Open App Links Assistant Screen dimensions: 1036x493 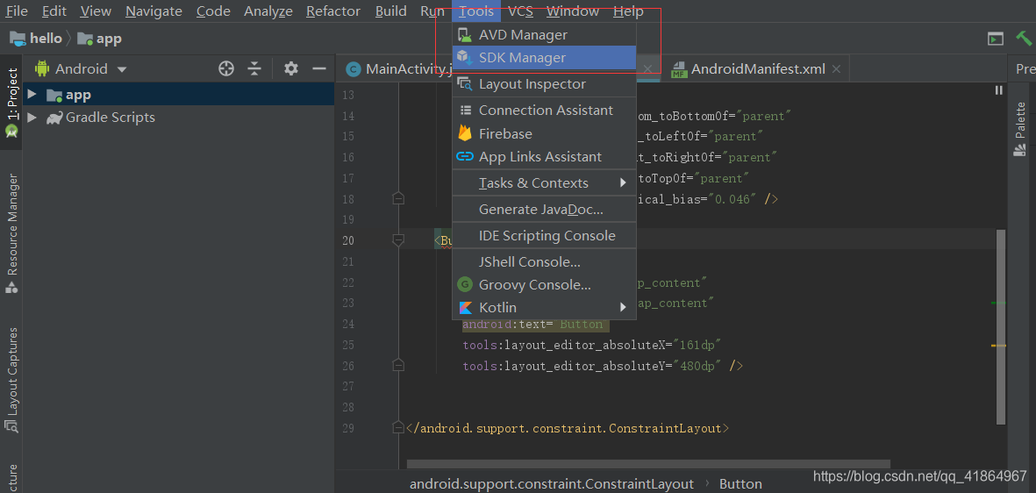544,157
